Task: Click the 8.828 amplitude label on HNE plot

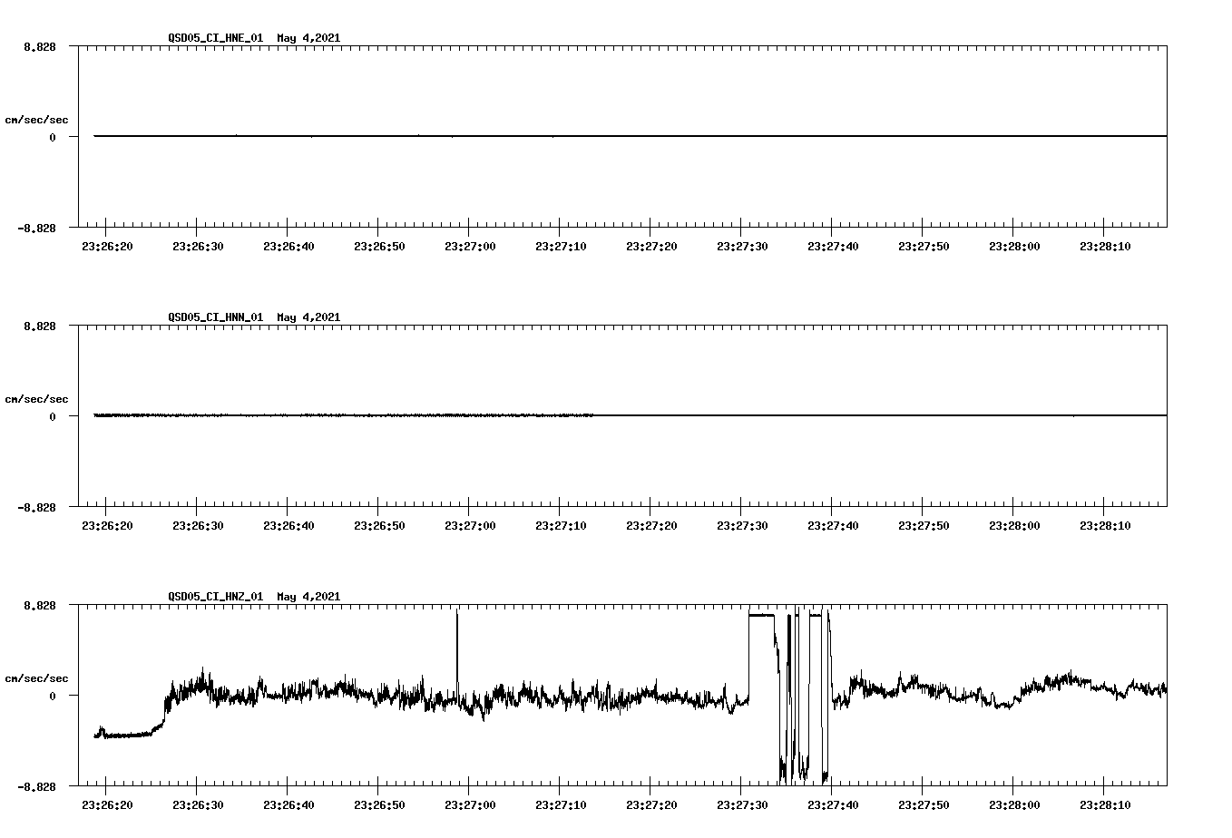Action: 38,44
